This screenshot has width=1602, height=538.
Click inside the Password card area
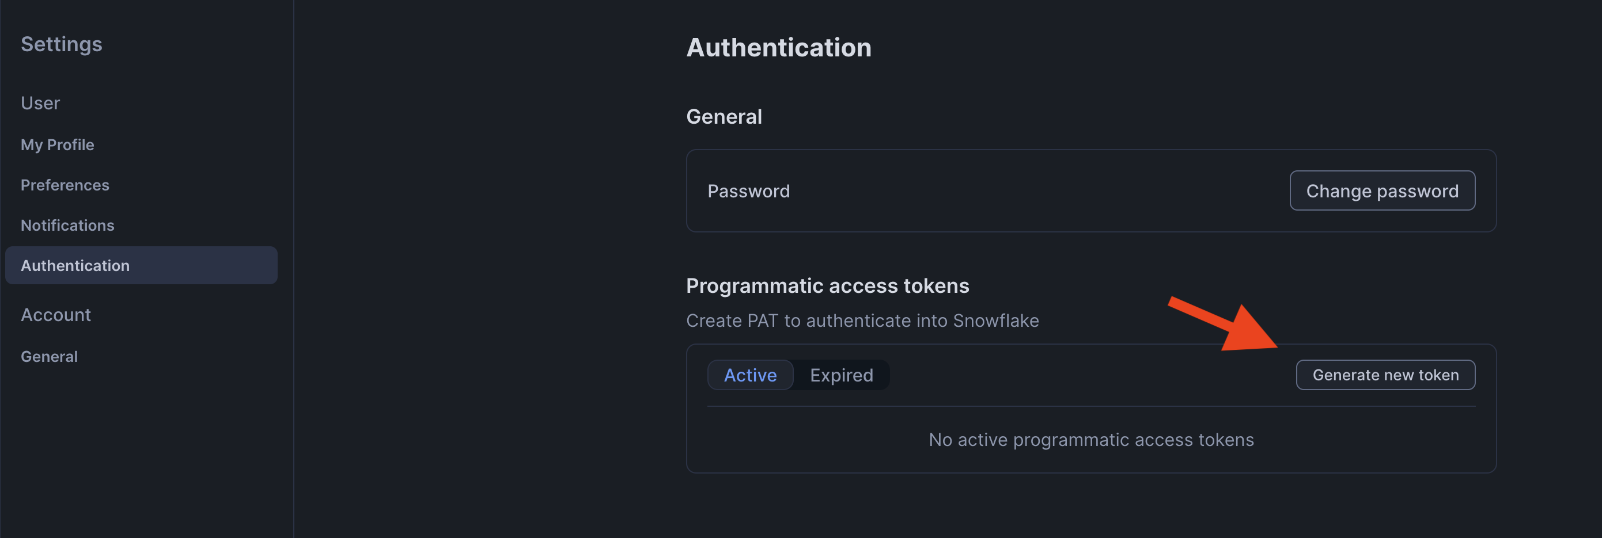pyautogui.click(x=1026, y=190)
